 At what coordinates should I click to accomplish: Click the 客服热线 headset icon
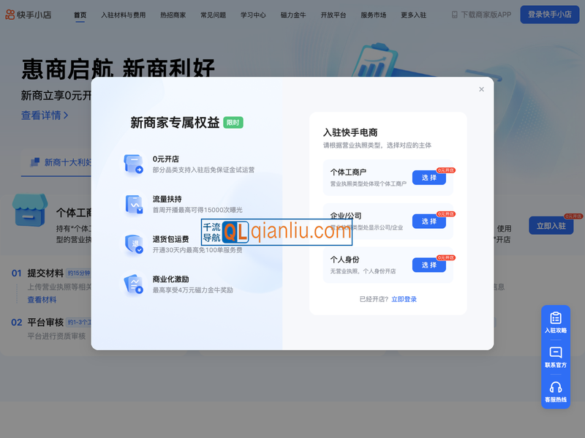(x=556, y=386)
